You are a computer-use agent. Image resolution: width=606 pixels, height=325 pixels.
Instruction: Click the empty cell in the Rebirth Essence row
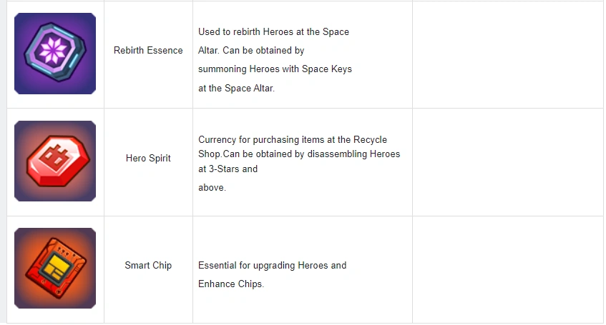click(507, 54)
